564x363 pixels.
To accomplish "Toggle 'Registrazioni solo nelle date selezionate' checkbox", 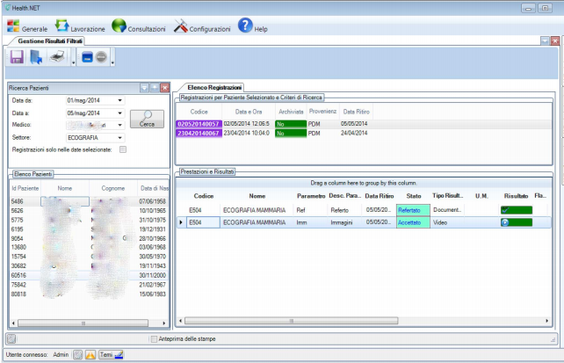I will [123, 150].
